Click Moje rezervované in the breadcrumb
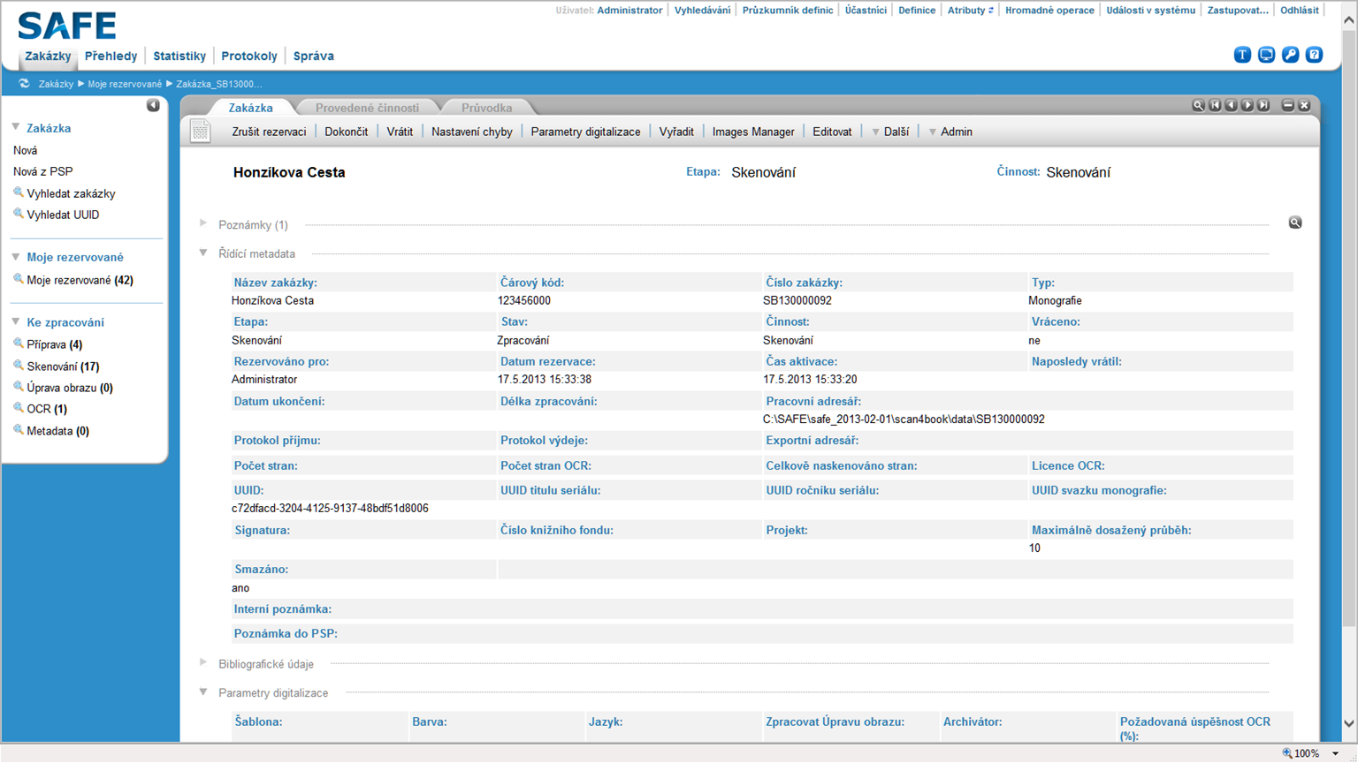Viewport: 1358px width, 763px height. click(125, 84)
